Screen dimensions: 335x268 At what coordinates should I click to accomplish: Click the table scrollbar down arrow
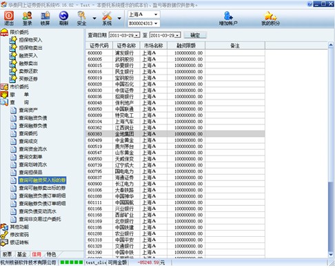(x=331, y=255)
